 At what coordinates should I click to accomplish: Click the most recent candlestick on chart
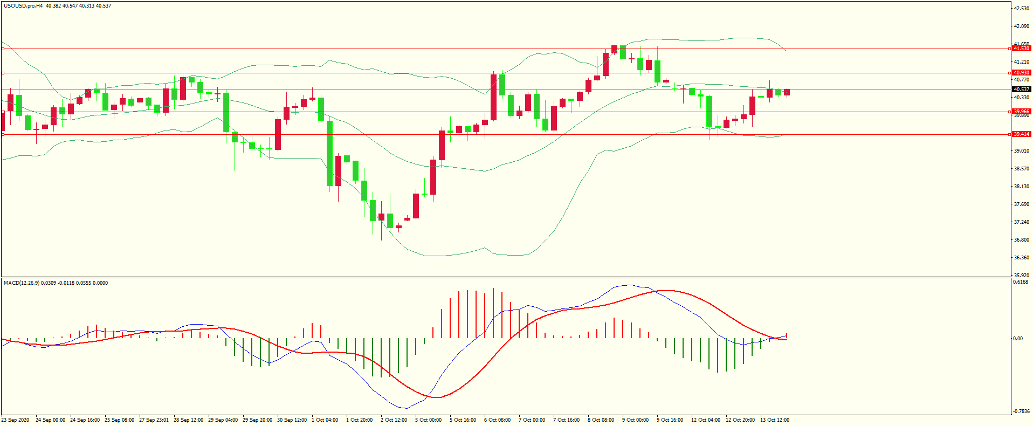pos(787,92)
